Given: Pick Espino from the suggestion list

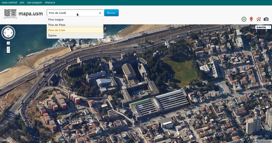Looking at the screenshot, I should point(75,35).
